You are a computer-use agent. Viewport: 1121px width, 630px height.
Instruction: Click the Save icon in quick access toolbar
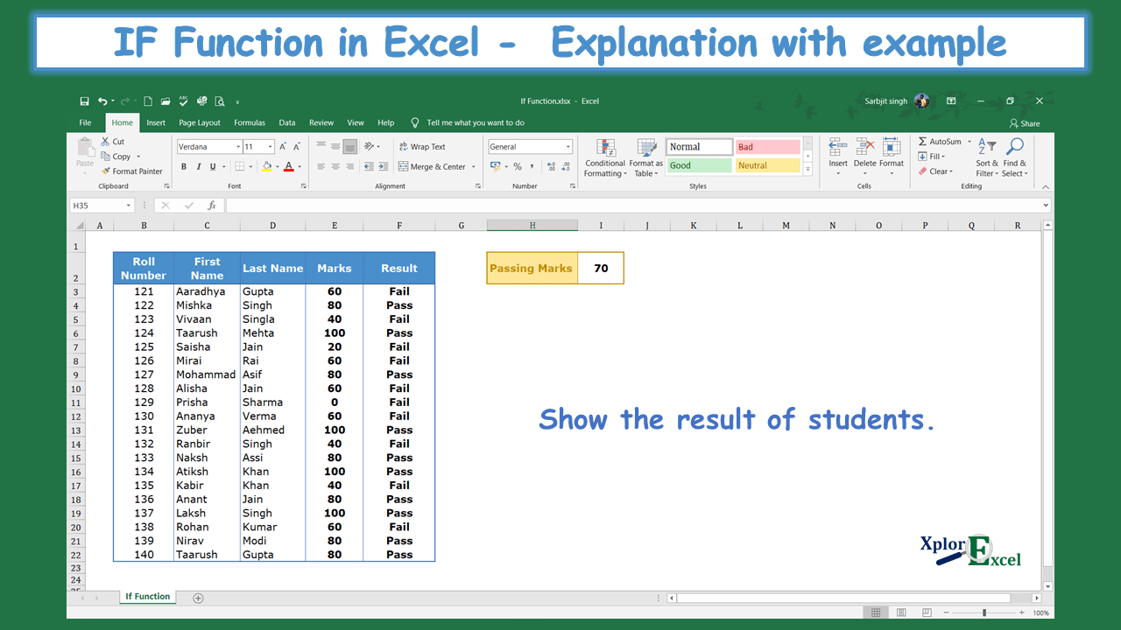click(x=84, y=101)
